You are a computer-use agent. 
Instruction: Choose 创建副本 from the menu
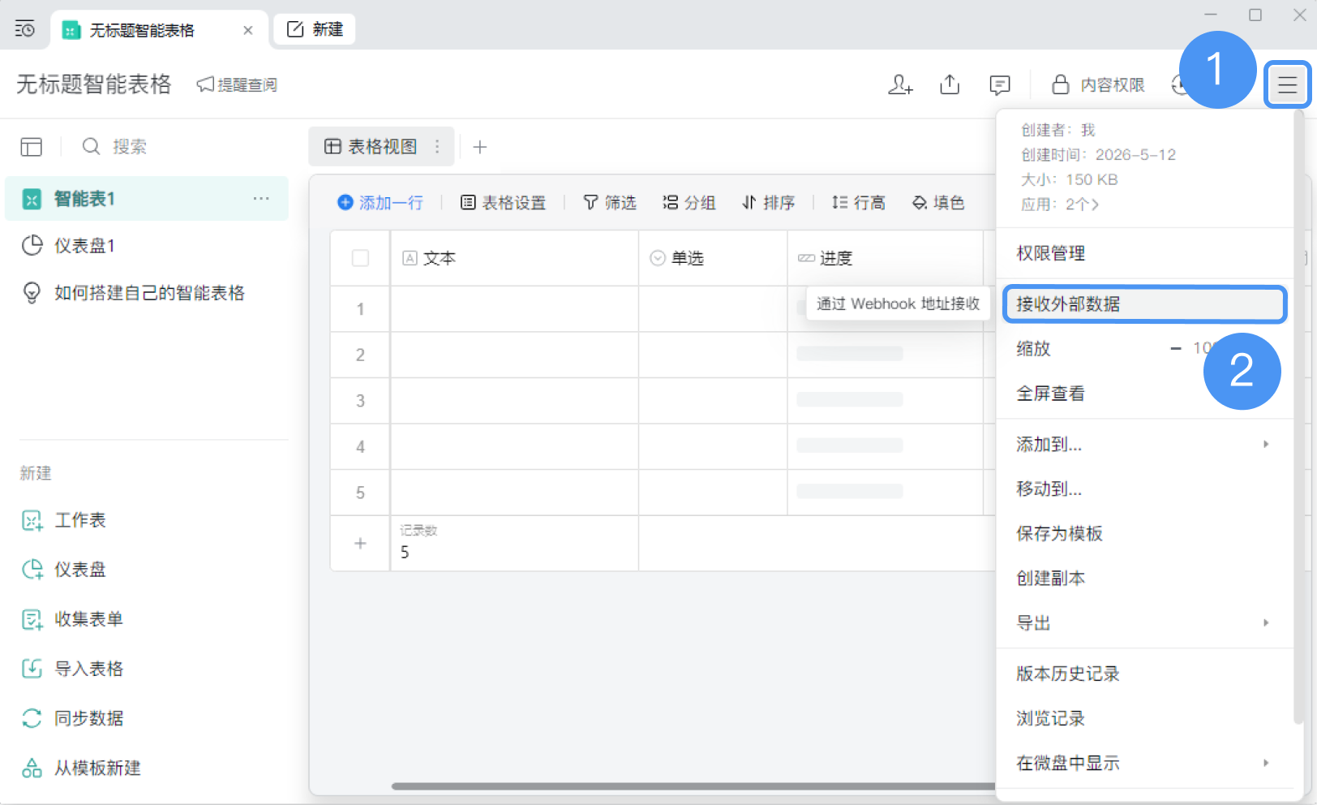[1144, 579]
